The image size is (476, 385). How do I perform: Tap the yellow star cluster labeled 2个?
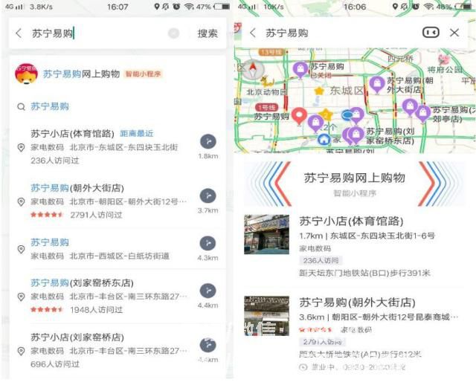click(x=326, y=115)
